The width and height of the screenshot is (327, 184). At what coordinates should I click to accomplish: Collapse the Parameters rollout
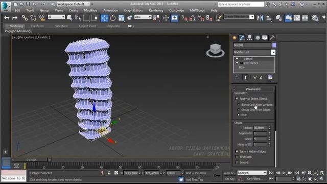(x=253, y=89)
